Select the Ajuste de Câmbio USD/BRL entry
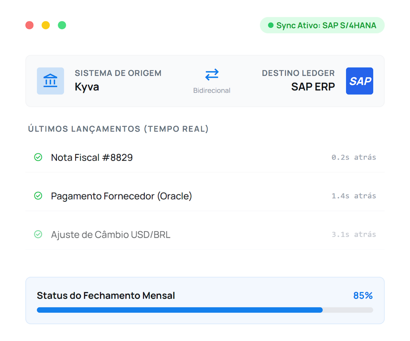Image resolution: width=410 pixels, height=341 pixels. [x=111, y=235]
